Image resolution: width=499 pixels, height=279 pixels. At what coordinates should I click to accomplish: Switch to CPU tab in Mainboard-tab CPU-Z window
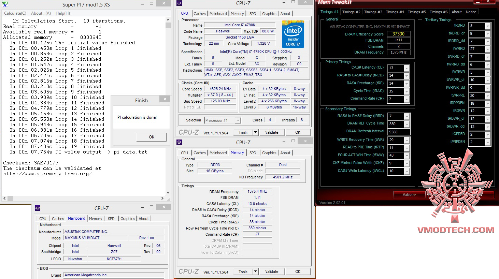point(43,219)
